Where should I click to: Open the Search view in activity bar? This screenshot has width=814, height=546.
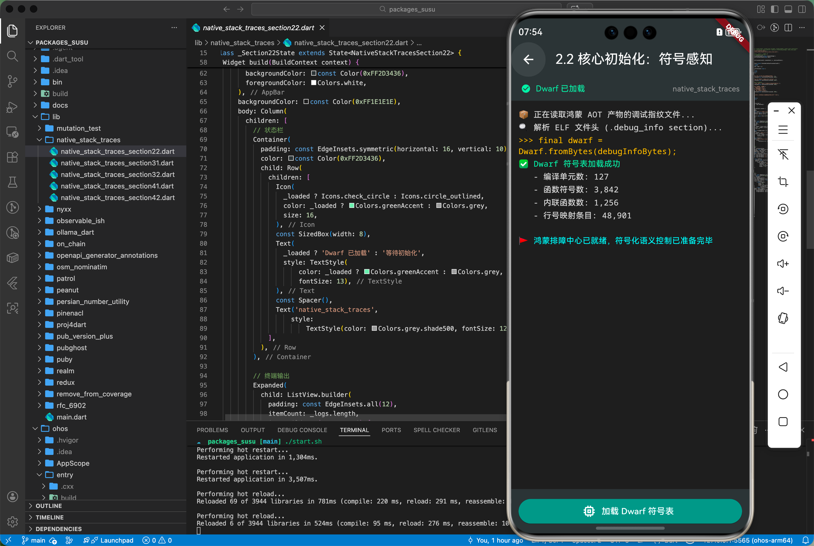(x=13, y=56)
